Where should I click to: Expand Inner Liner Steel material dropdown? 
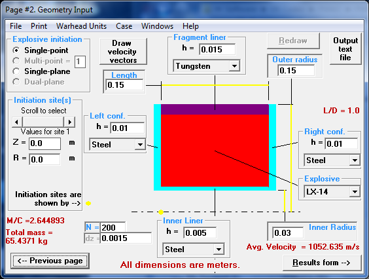point(219,249)
